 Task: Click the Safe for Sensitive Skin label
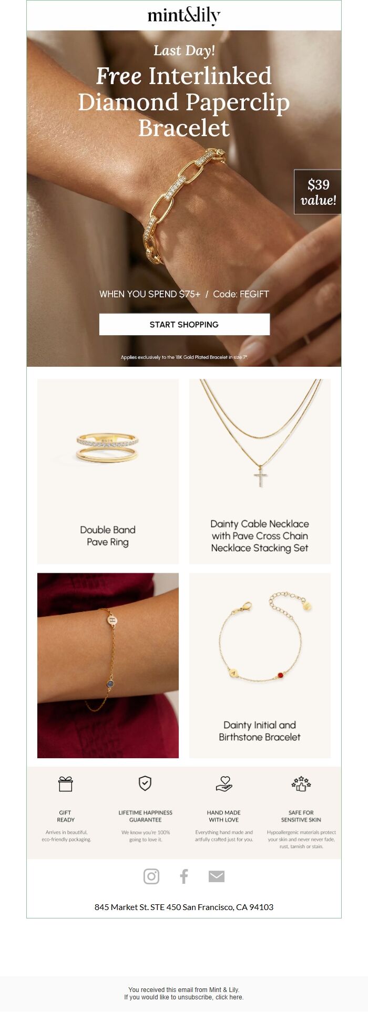(301, 816)
